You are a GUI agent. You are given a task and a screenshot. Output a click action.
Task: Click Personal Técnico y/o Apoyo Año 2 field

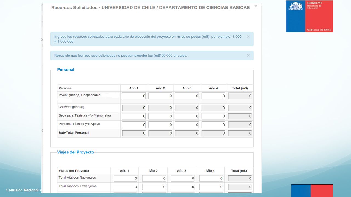(160, 125)
